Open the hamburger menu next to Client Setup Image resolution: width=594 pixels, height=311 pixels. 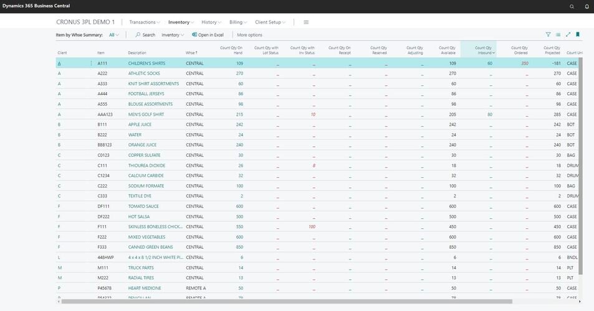point(306,22)
